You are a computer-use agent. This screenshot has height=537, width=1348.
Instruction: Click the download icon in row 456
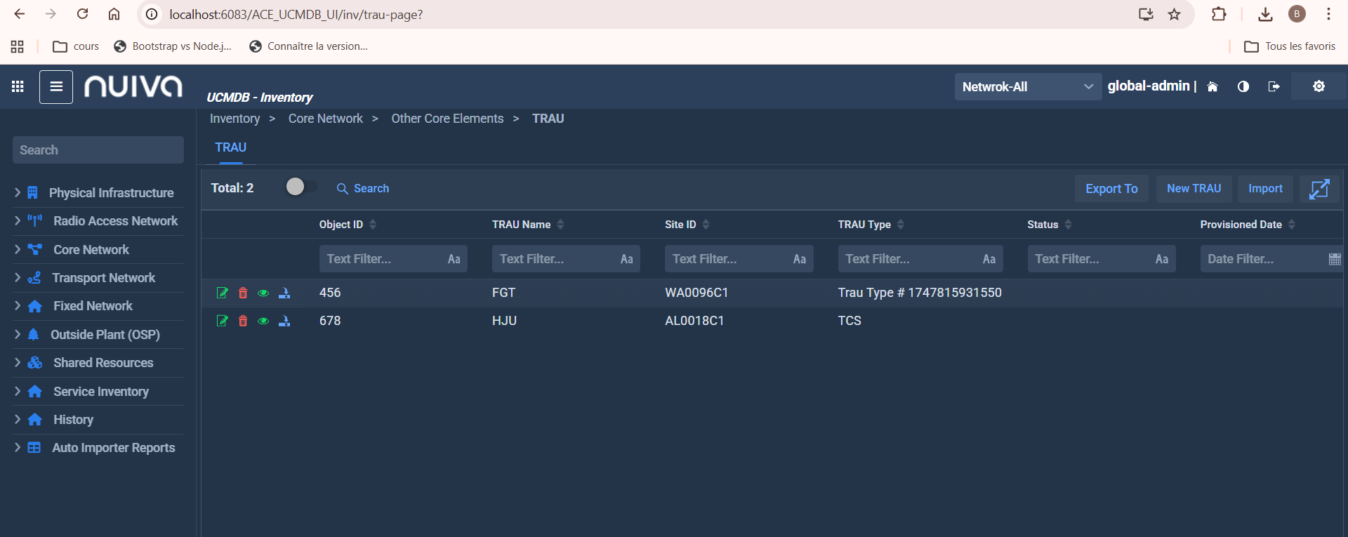tap(284, 293)
